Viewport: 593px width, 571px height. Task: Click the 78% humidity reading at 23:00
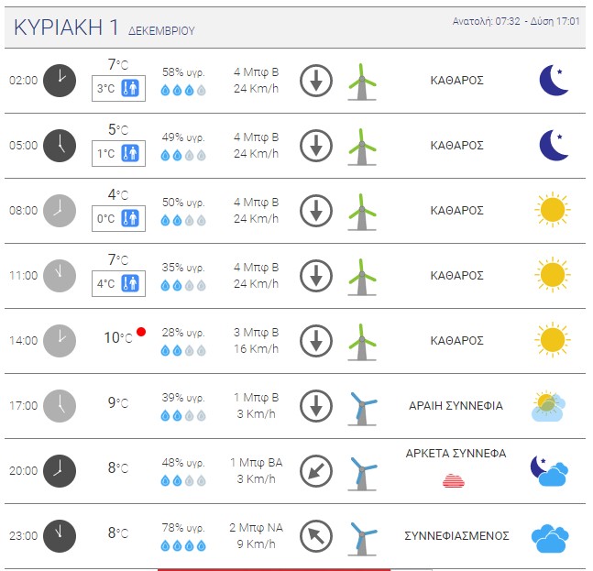tap(183, 526)
